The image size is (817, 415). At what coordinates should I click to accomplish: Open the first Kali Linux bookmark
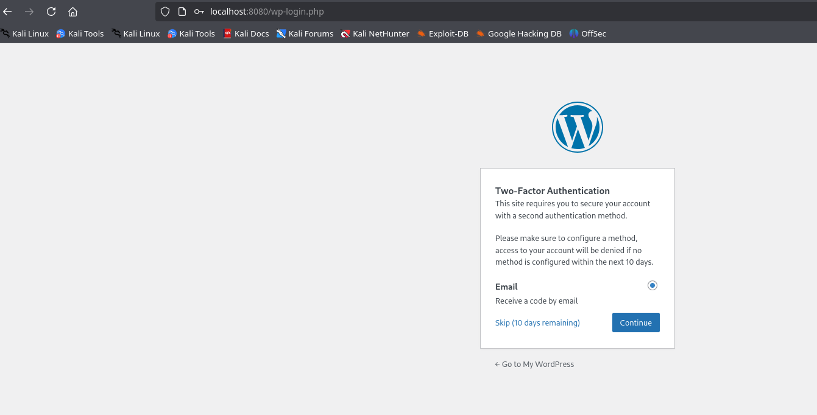25,33
